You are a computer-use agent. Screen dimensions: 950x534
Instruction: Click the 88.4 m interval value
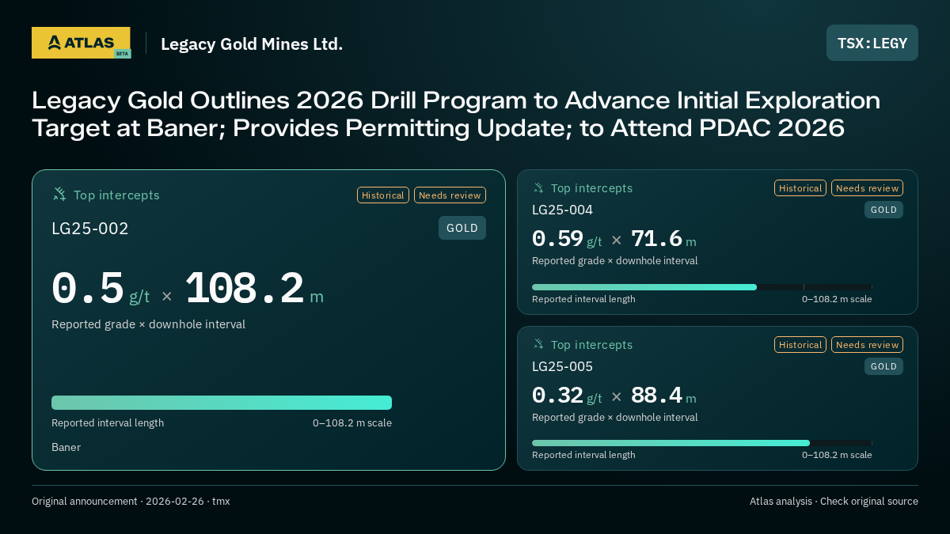coord(663,396)
